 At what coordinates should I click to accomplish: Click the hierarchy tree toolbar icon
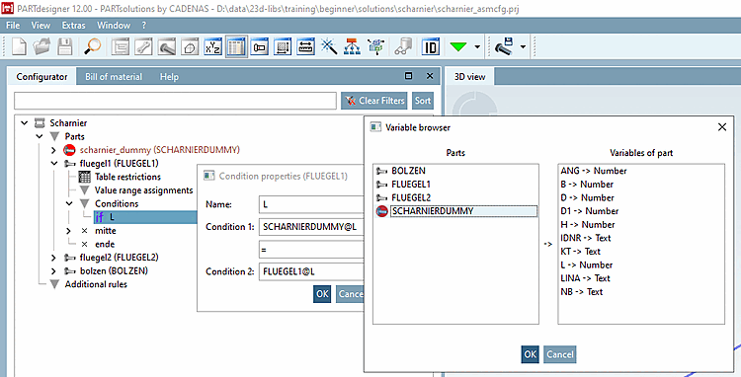[x=352, y=46]
